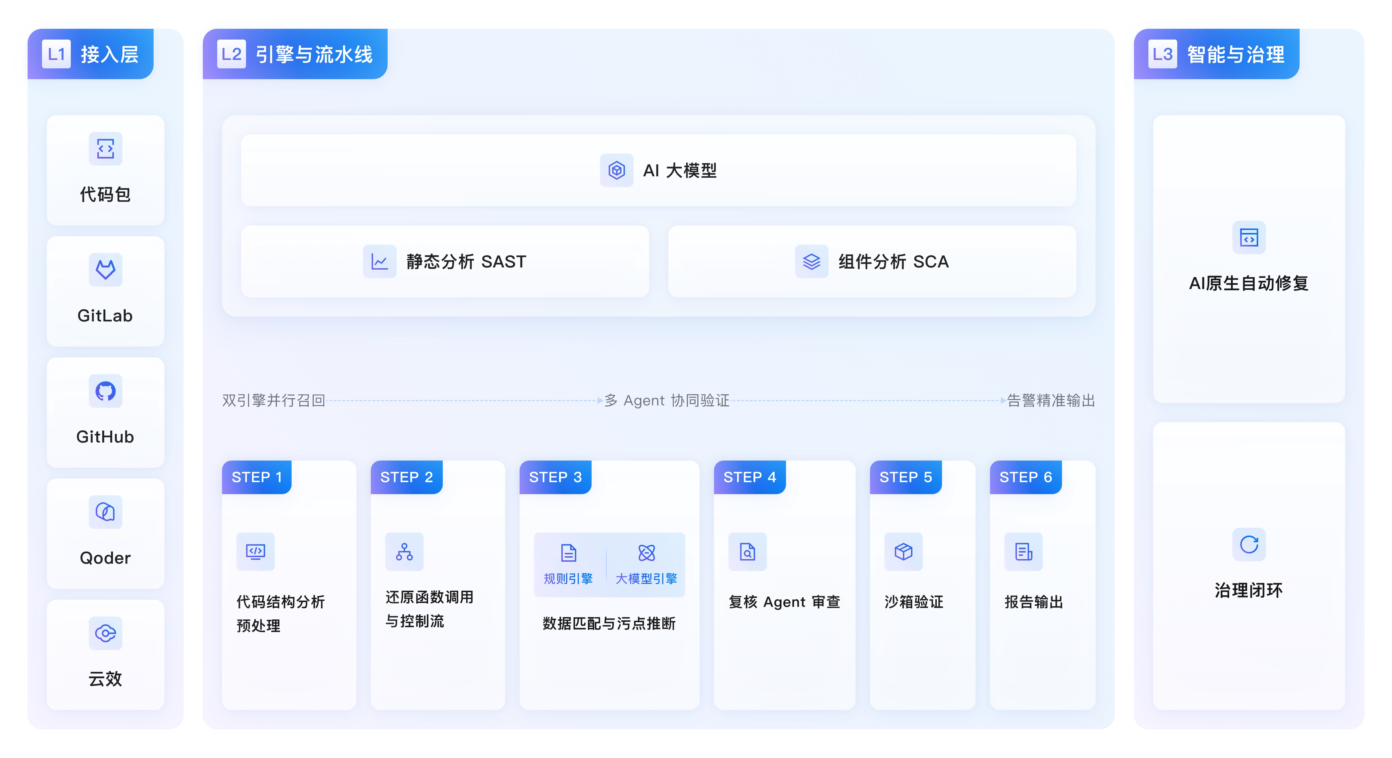The height and width of the screenshot is (758, 1392).
Task: Click the 告警精准输出 label
Action: [1051, 400]
